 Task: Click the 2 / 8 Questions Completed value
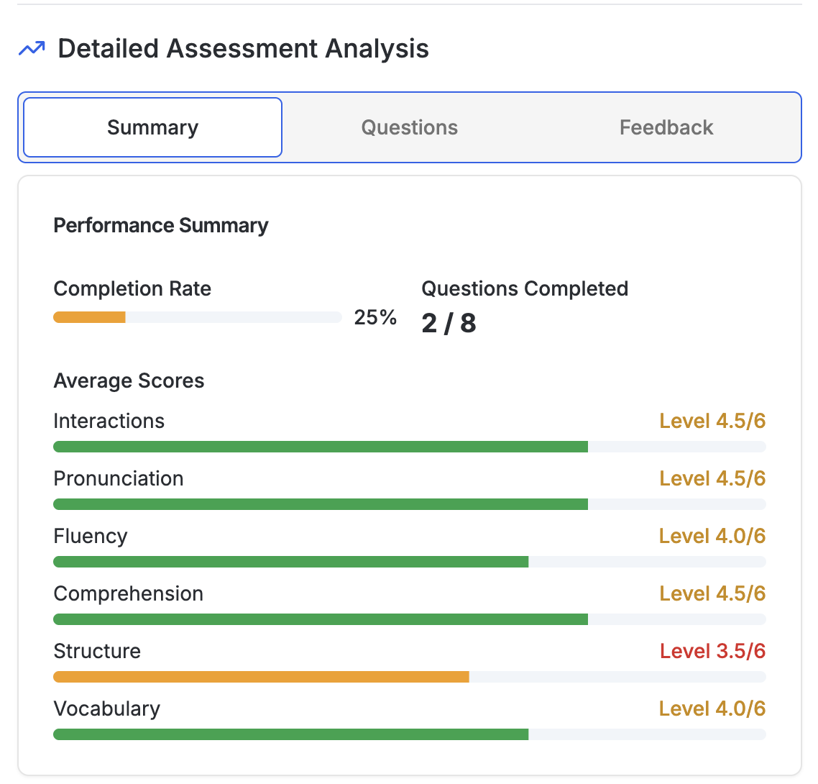[449, 323]
